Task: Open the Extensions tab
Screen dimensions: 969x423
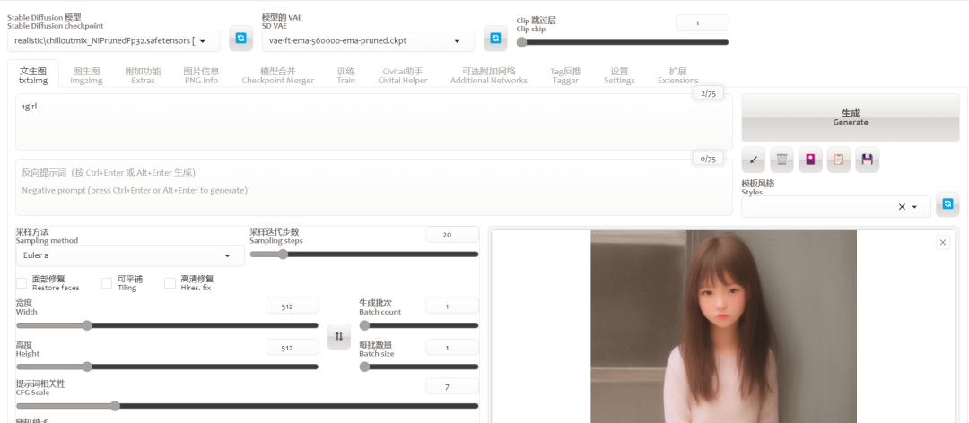Action: pyautogui.click(x=677, y=75)
